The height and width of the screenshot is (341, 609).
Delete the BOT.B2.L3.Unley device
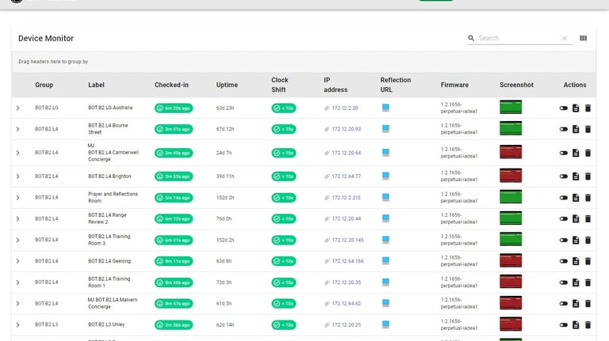[588, 324]
